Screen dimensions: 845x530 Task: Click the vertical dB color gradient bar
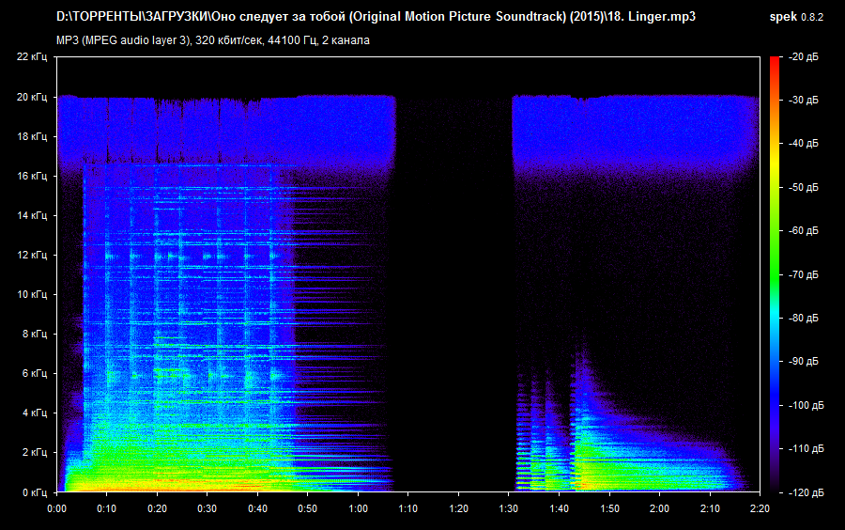tap(775, 274)
